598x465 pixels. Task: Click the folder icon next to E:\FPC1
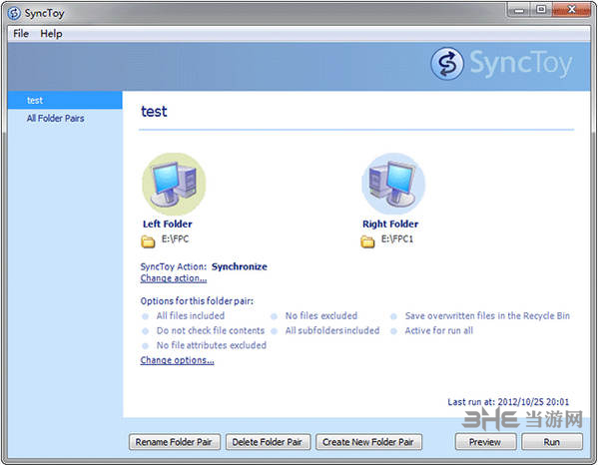[367, 241]
